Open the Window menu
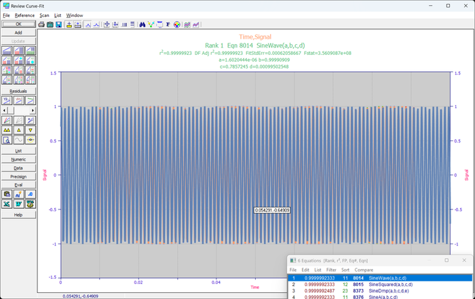This screenshot has width=475, height=299. (x=75, y=16)
